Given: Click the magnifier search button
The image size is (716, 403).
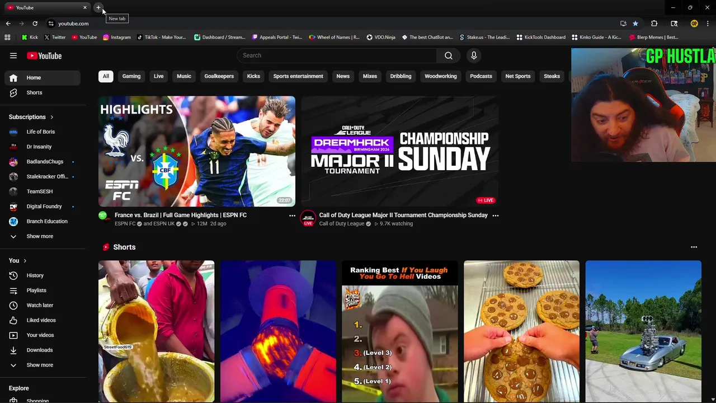Looking at the screenshot, I should 449,55.
